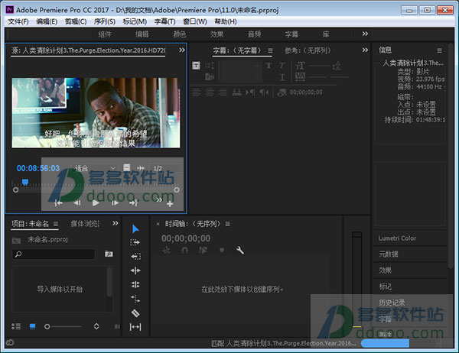This screenshot has width=459, height=353.
Task: Click the blue source playhead marker
Action: click(x=25, y=183)
